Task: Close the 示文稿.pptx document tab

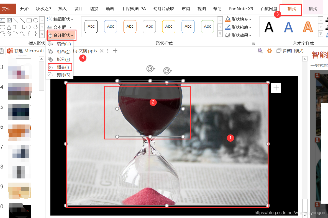Action: [x=102, y=51]
